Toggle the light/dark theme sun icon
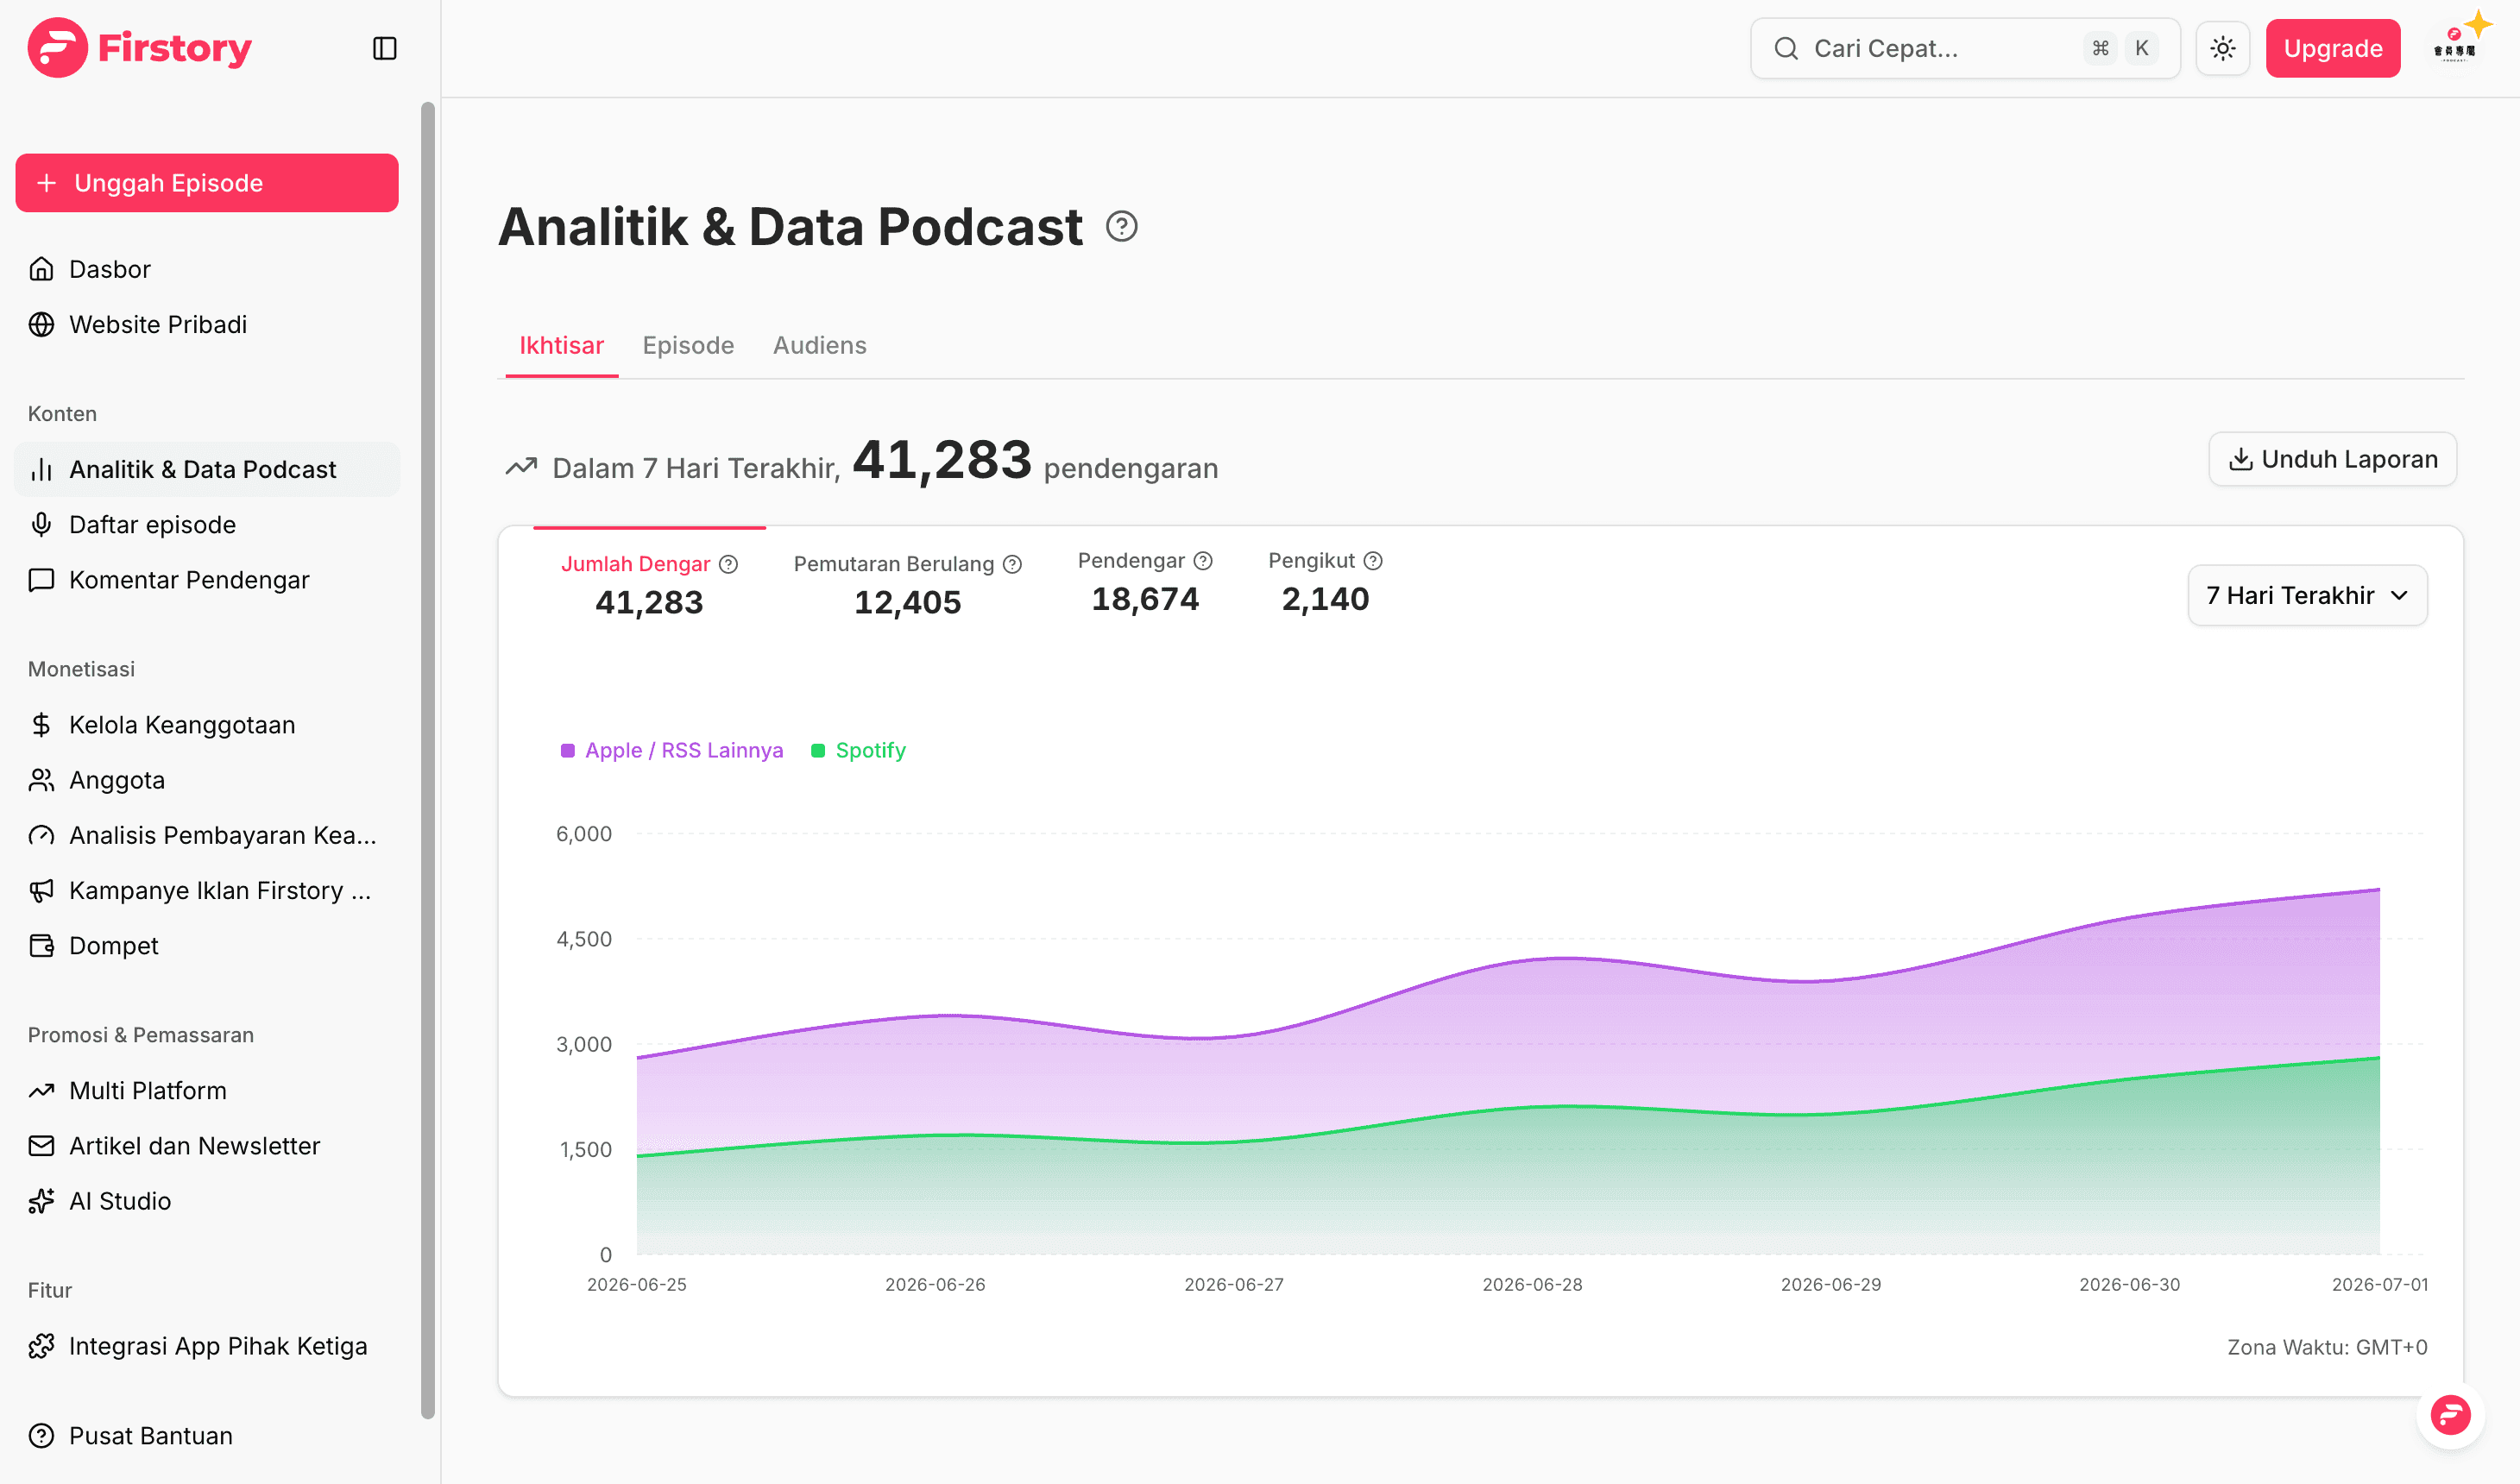The image size is (2520, 1484). 2222,48
